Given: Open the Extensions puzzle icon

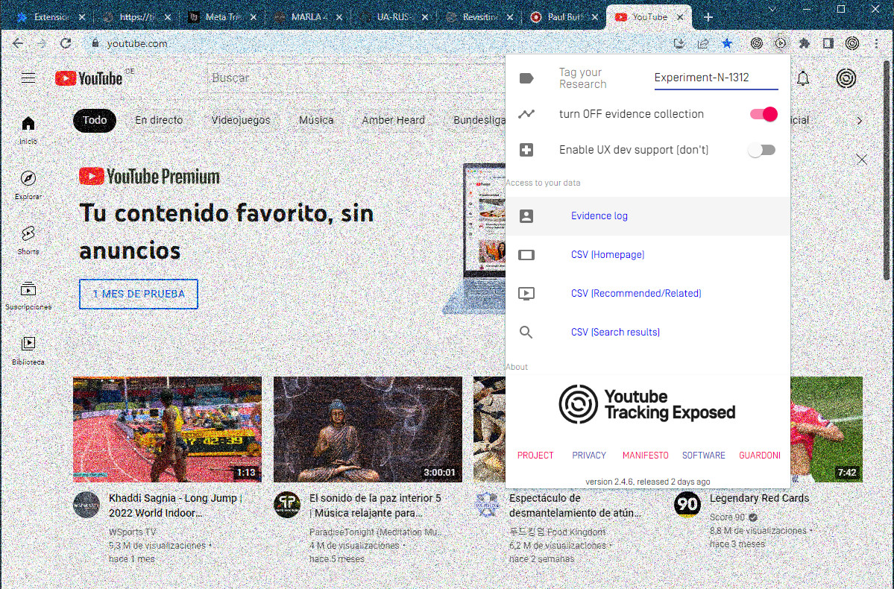Looking at the screenshot, I should pos(804,43).
